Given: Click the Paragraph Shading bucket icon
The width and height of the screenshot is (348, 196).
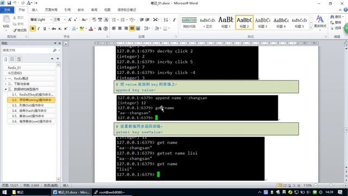Looking at the screenshot, I should tap(157, 28).
